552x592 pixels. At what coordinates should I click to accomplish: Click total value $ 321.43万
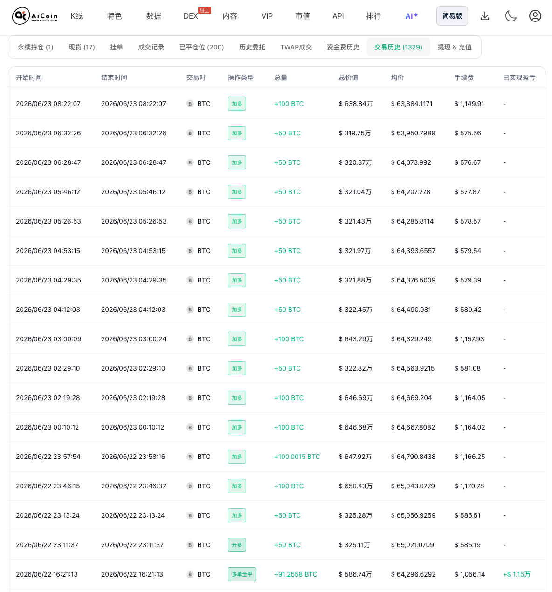point(355,221)
